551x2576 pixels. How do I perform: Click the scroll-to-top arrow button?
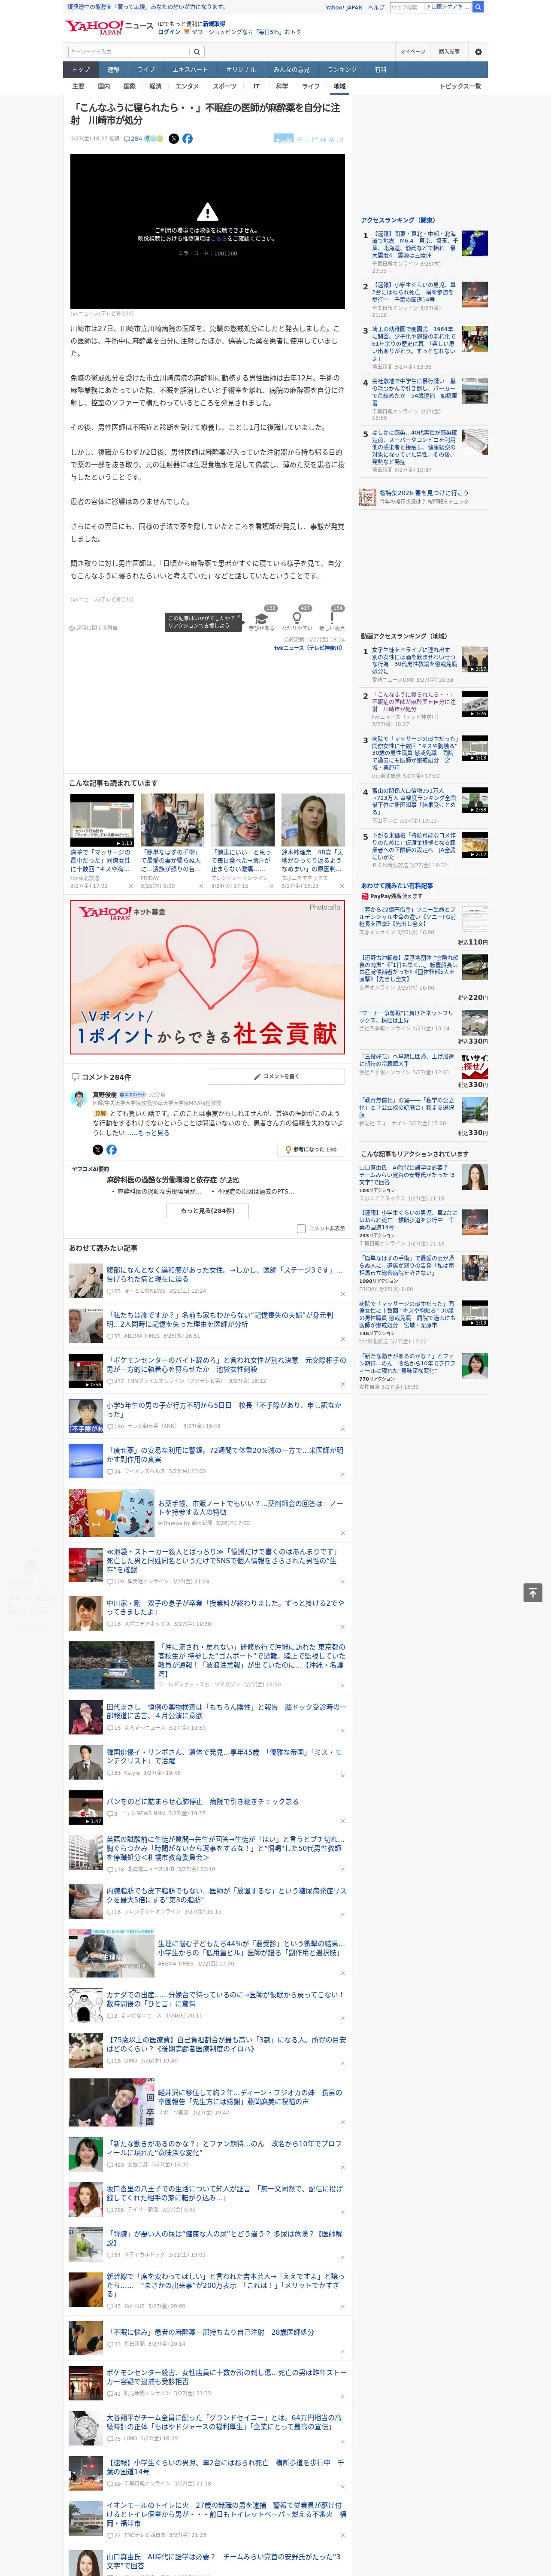coord(533,1592)
